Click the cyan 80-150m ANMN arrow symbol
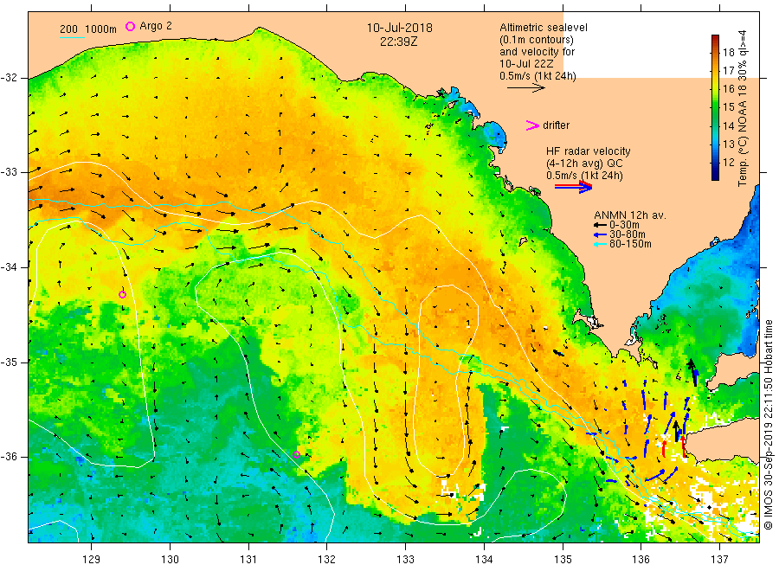This screenshot has width=779, height=571. coord(600,244)
